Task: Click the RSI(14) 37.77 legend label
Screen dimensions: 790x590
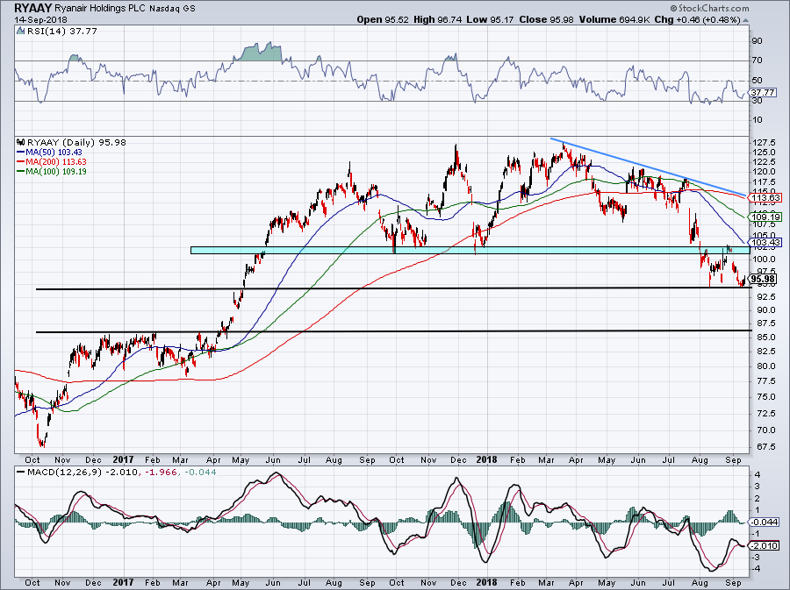Action: pos(61,32)
